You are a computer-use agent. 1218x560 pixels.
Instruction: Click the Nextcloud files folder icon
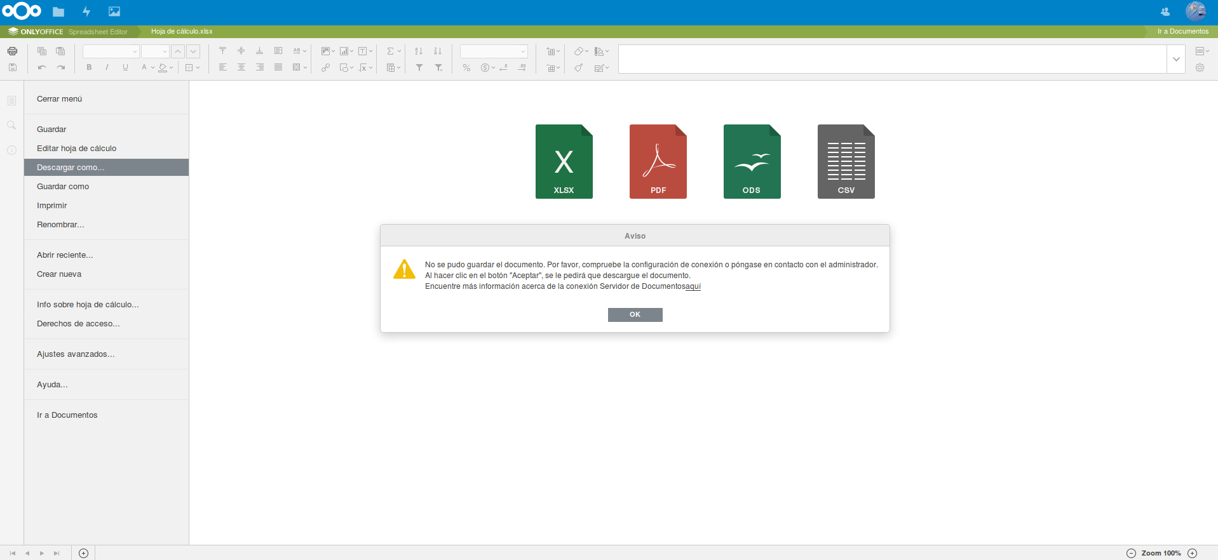(x=58, y=11)
